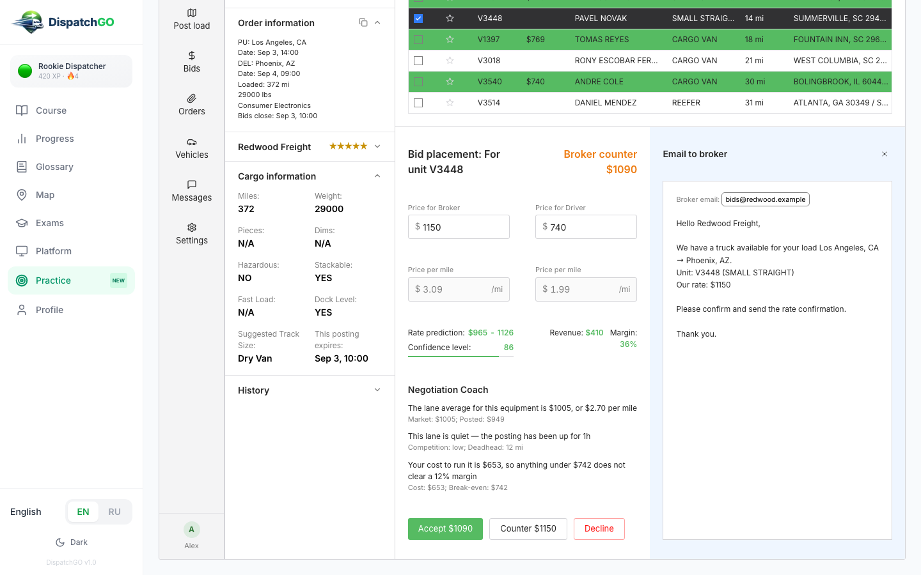Uncheck the V3448 row checkbox

pos(418,19)
